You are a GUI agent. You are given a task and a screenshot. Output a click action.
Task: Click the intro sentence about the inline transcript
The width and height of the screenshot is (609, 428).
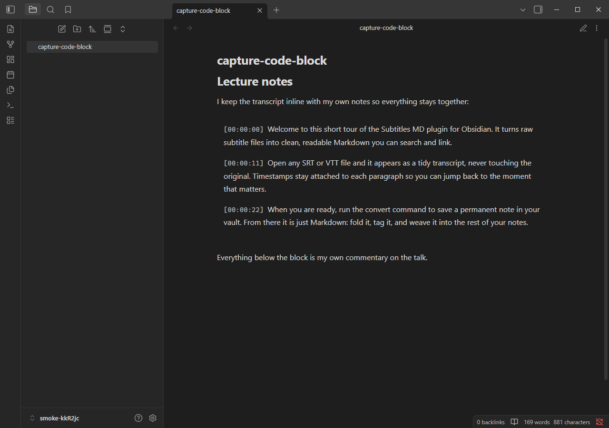click(x=343, y=102)
